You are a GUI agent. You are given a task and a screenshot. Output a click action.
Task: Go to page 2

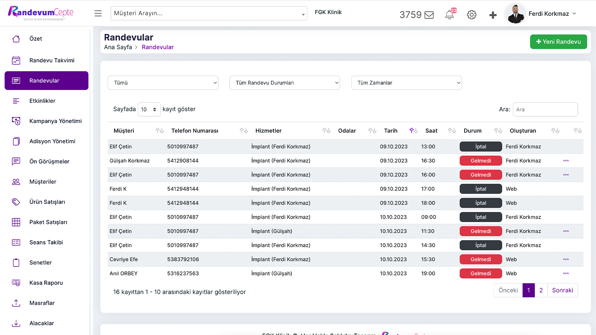(541, 290)
